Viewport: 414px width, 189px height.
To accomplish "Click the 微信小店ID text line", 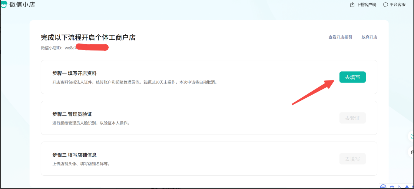I will 75,47.
